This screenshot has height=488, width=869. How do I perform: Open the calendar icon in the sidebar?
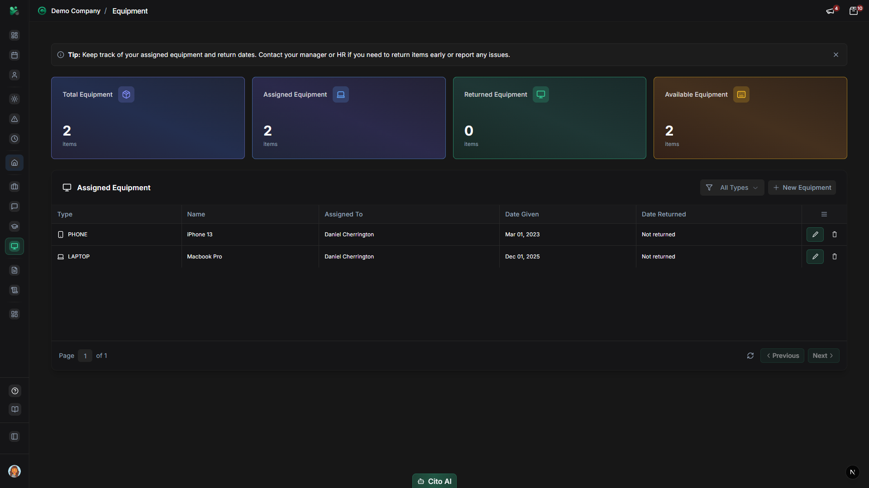pos(14,55)
